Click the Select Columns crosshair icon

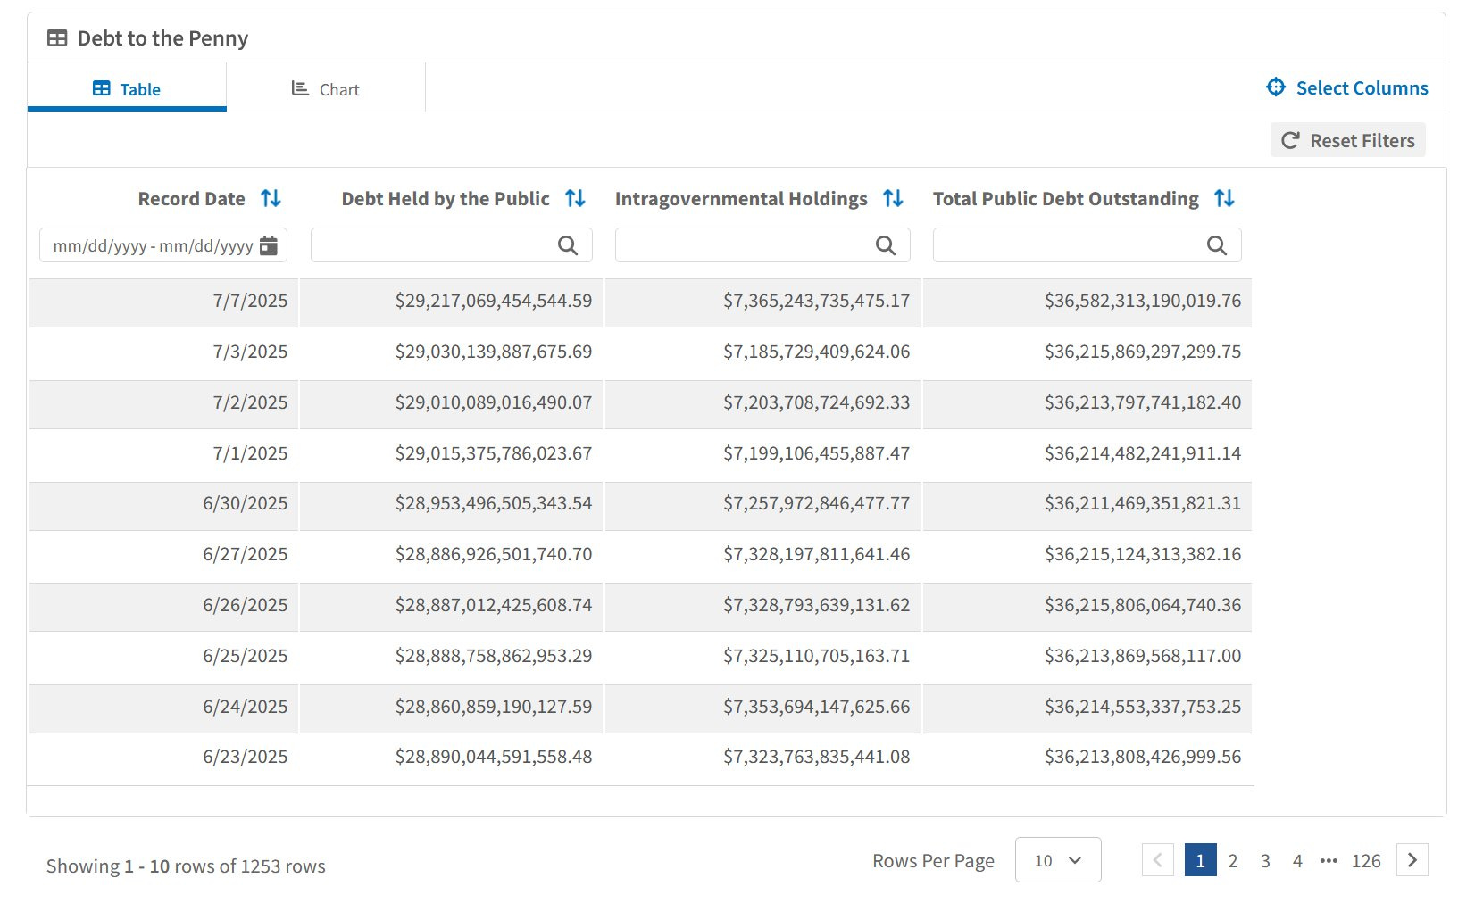click(x=1276, y=87)
